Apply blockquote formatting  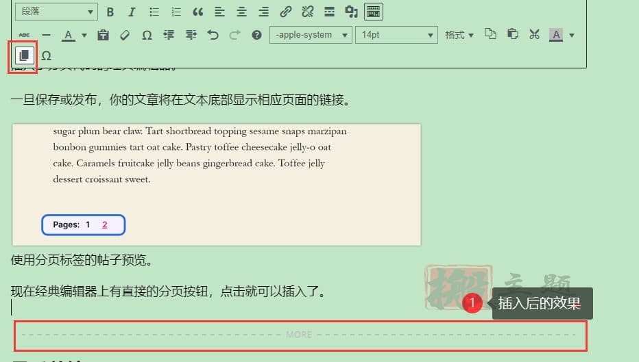pos(197,12)
